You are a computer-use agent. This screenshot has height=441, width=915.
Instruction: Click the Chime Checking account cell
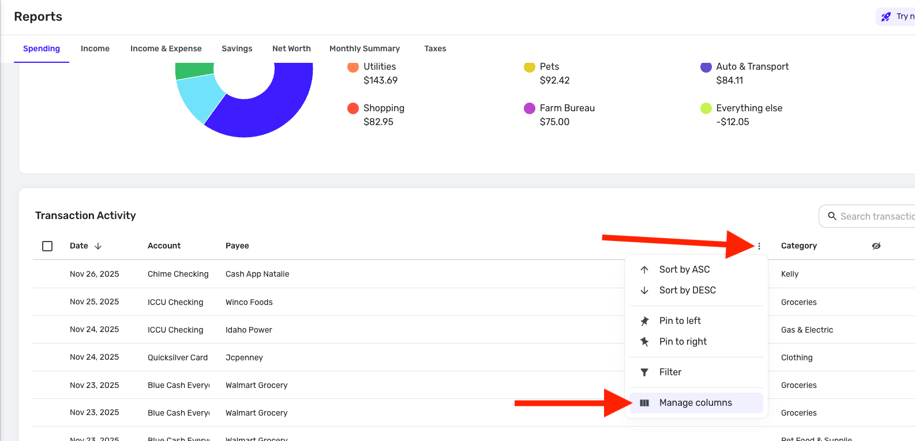(x=178, y=274)
